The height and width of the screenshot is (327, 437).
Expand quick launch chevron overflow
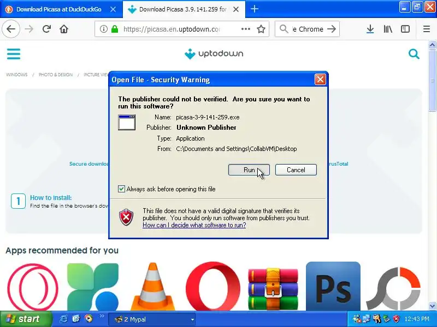(102, 316)
